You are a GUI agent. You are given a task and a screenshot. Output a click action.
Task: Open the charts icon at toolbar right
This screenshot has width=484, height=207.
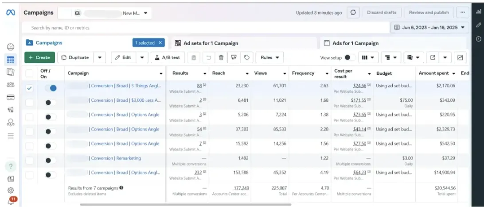pyautogui.click(x=460, y=57)
